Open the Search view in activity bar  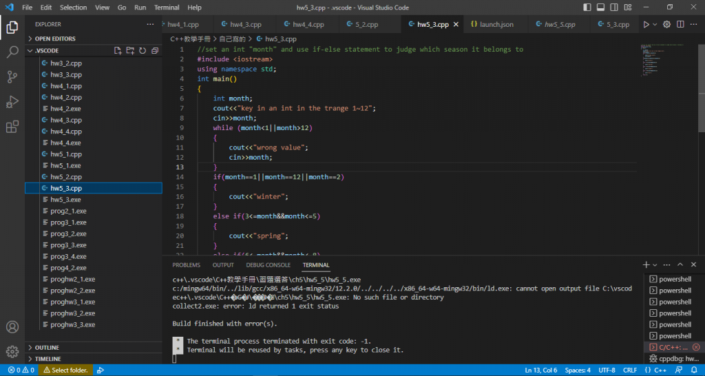pyautogui.click(x=12, y=52)
